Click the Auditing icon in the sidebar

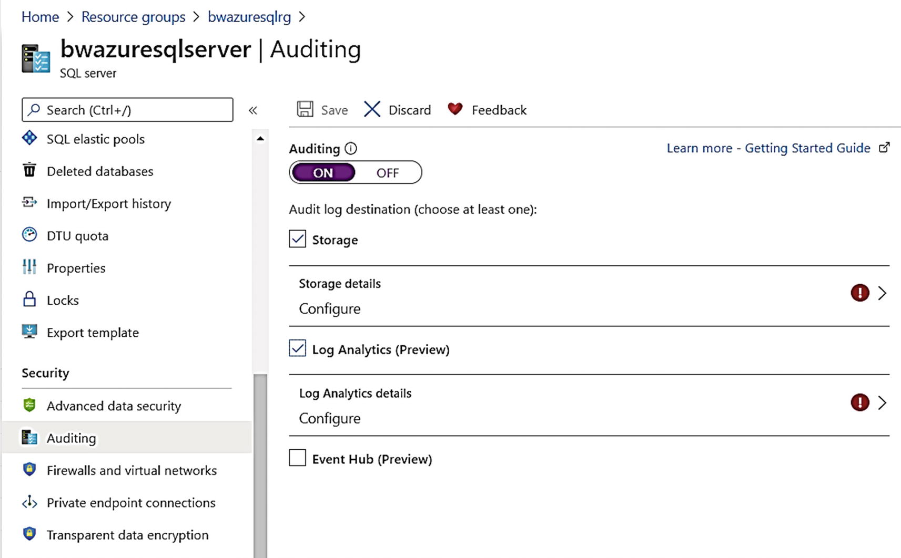pyautogui.click(x=29, y=437)
